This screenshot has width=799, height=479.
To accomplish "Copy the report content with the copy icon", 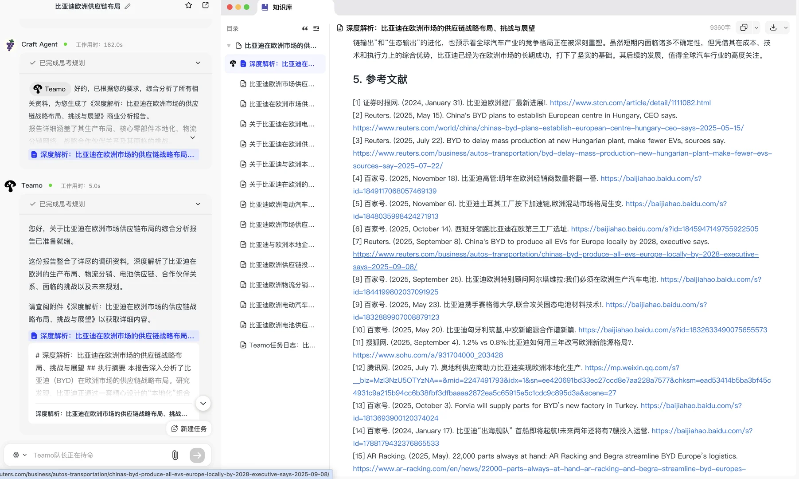I will pyautogui.click(x=744, y=27).
